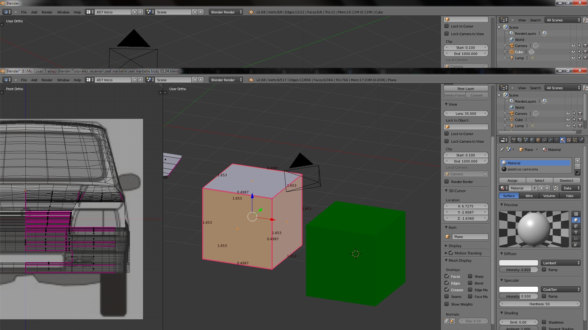This screenshot has height=330, width=588.
Task: Open the Lambert diffuse shader dropdown
Action: 560,263
